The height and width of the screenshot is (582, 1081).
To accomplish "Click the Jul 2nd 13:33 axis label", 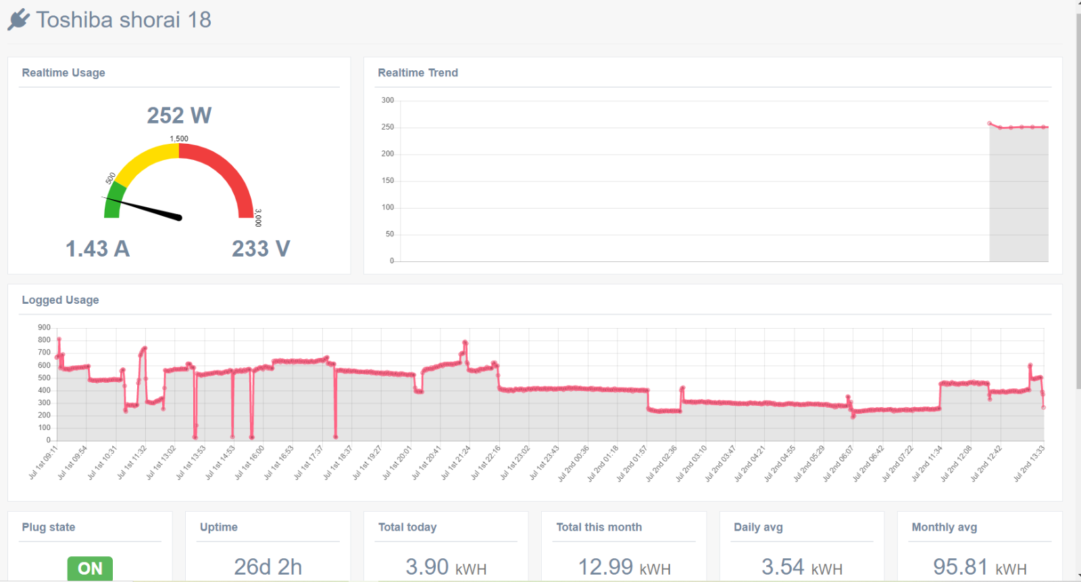I will point(1029,463).
